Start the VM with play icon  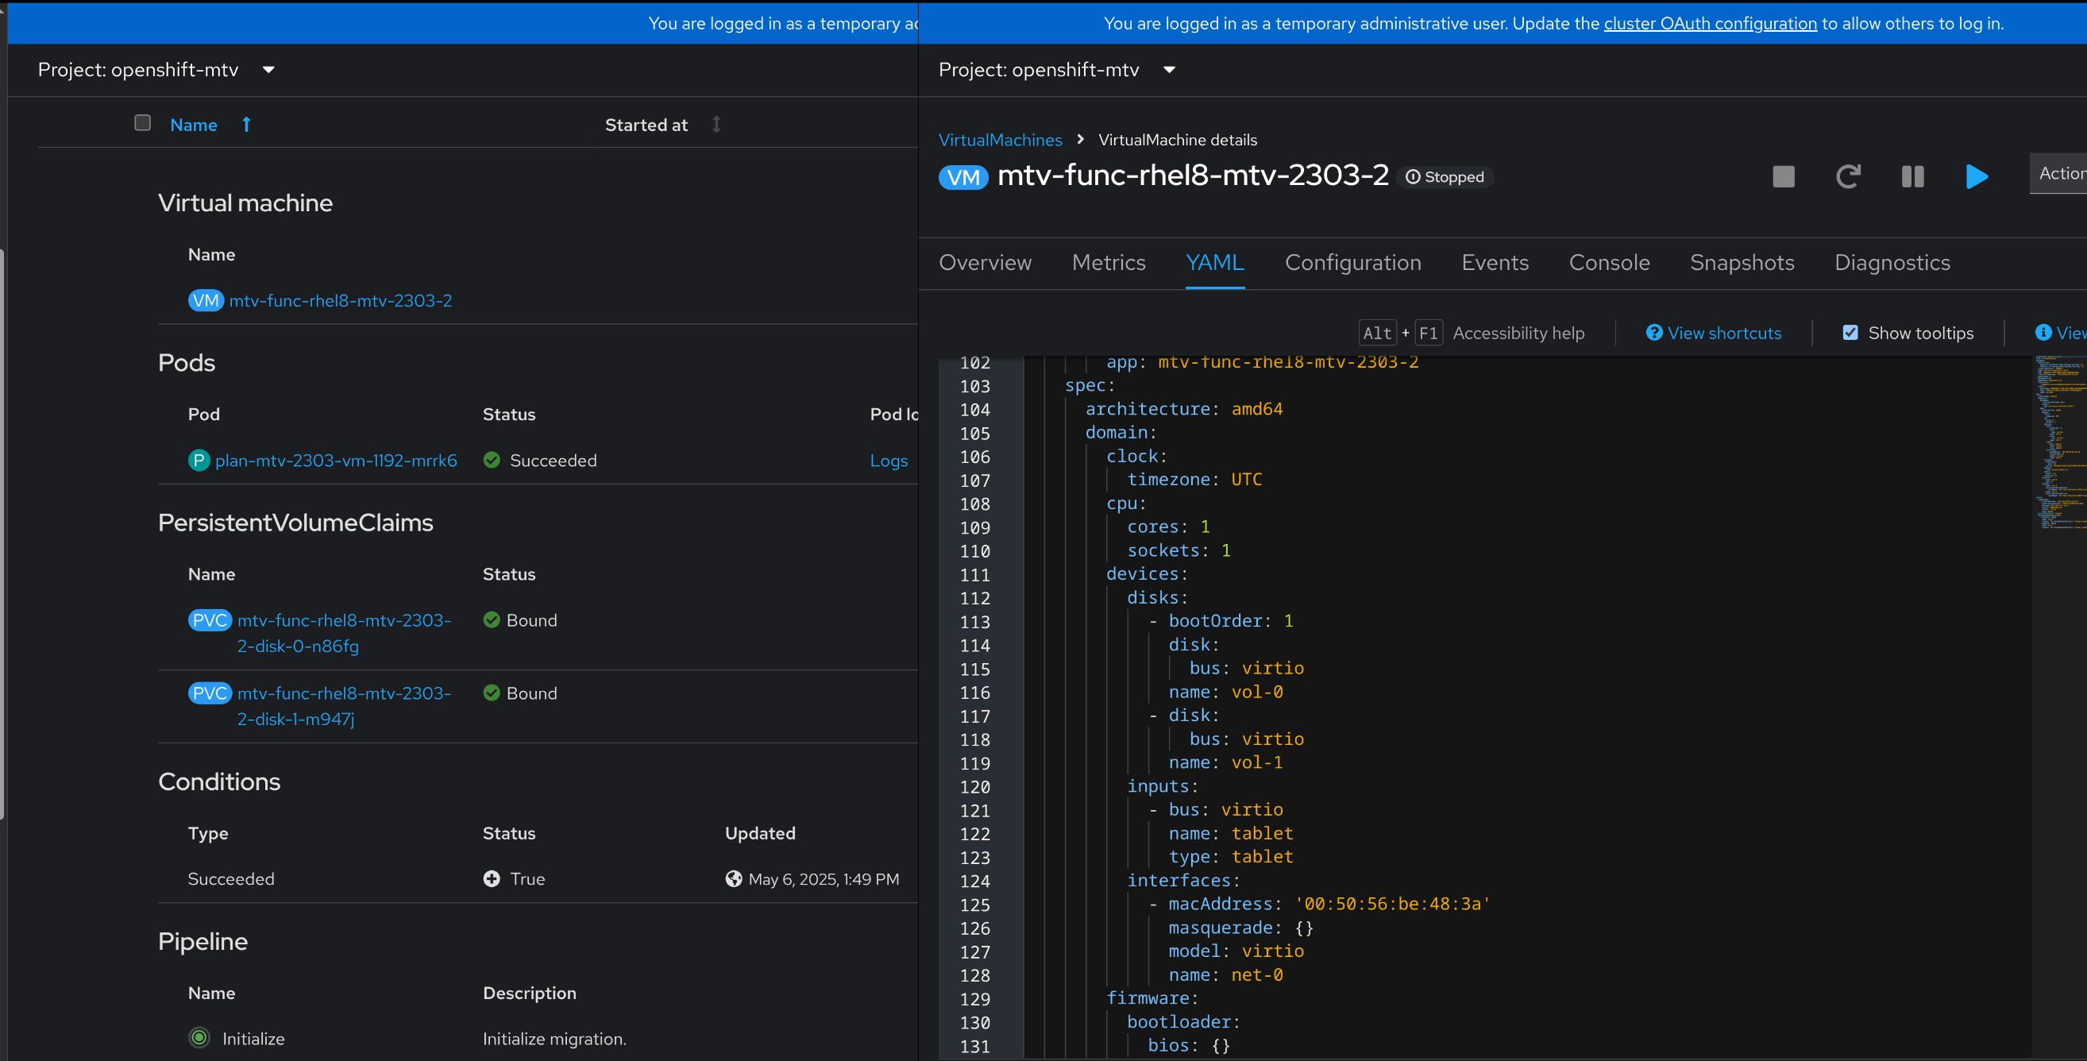(1976, 176)
